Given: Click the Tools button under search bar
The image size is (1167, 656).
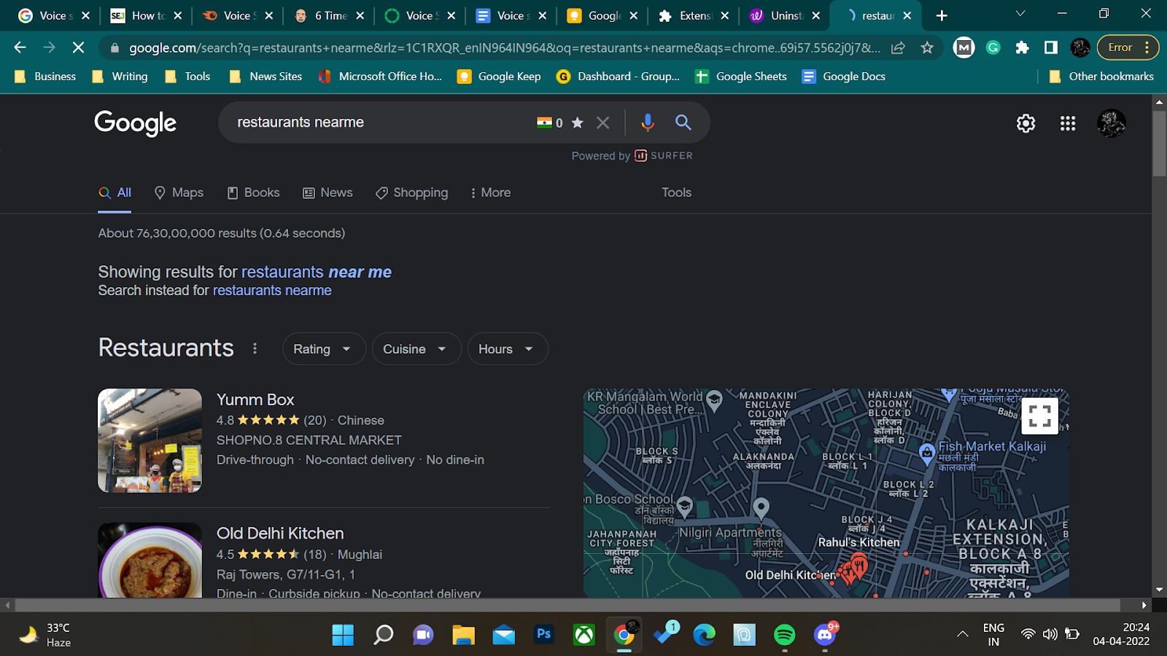Looking at the screenshot, I should [676, 192].
